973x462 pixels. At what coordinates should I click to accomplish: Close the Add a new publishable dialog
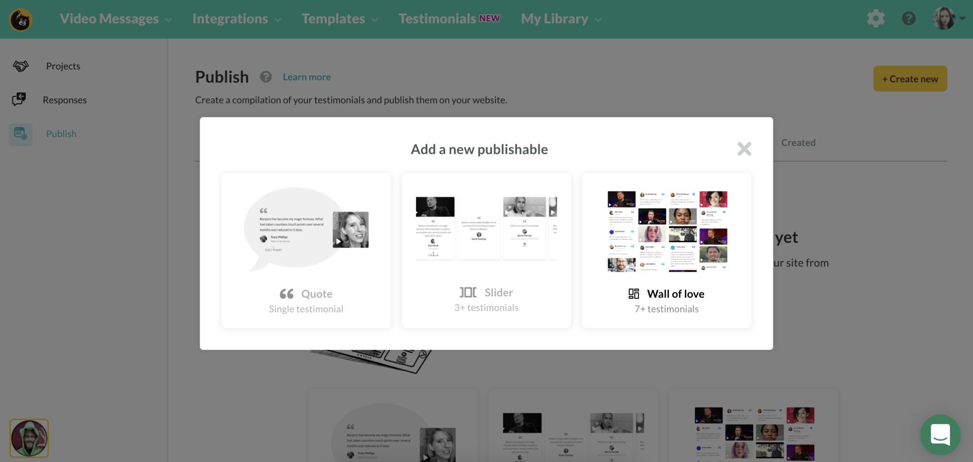[744, 149]
